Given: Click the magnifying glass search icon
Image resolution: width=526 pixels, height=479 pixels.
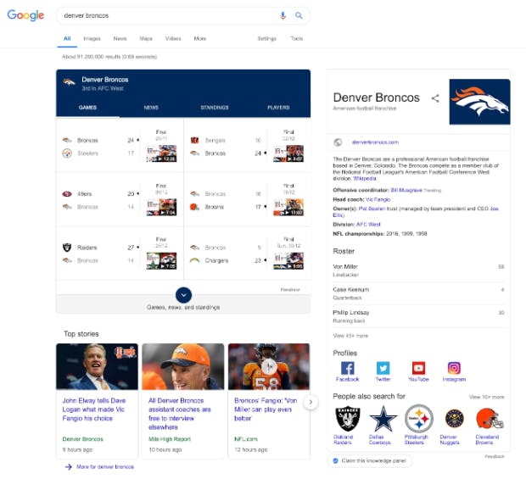Looking at the screenshot, I should [299, 15].
